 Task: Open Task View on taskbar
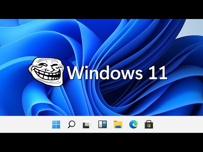pos(87,124)
